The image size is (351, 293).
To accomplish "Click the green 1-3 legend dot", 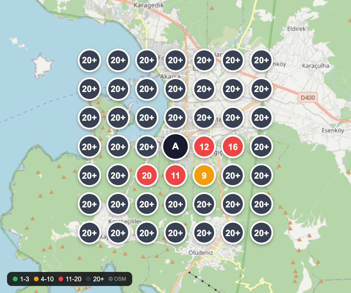I will [x=15, y=279].
